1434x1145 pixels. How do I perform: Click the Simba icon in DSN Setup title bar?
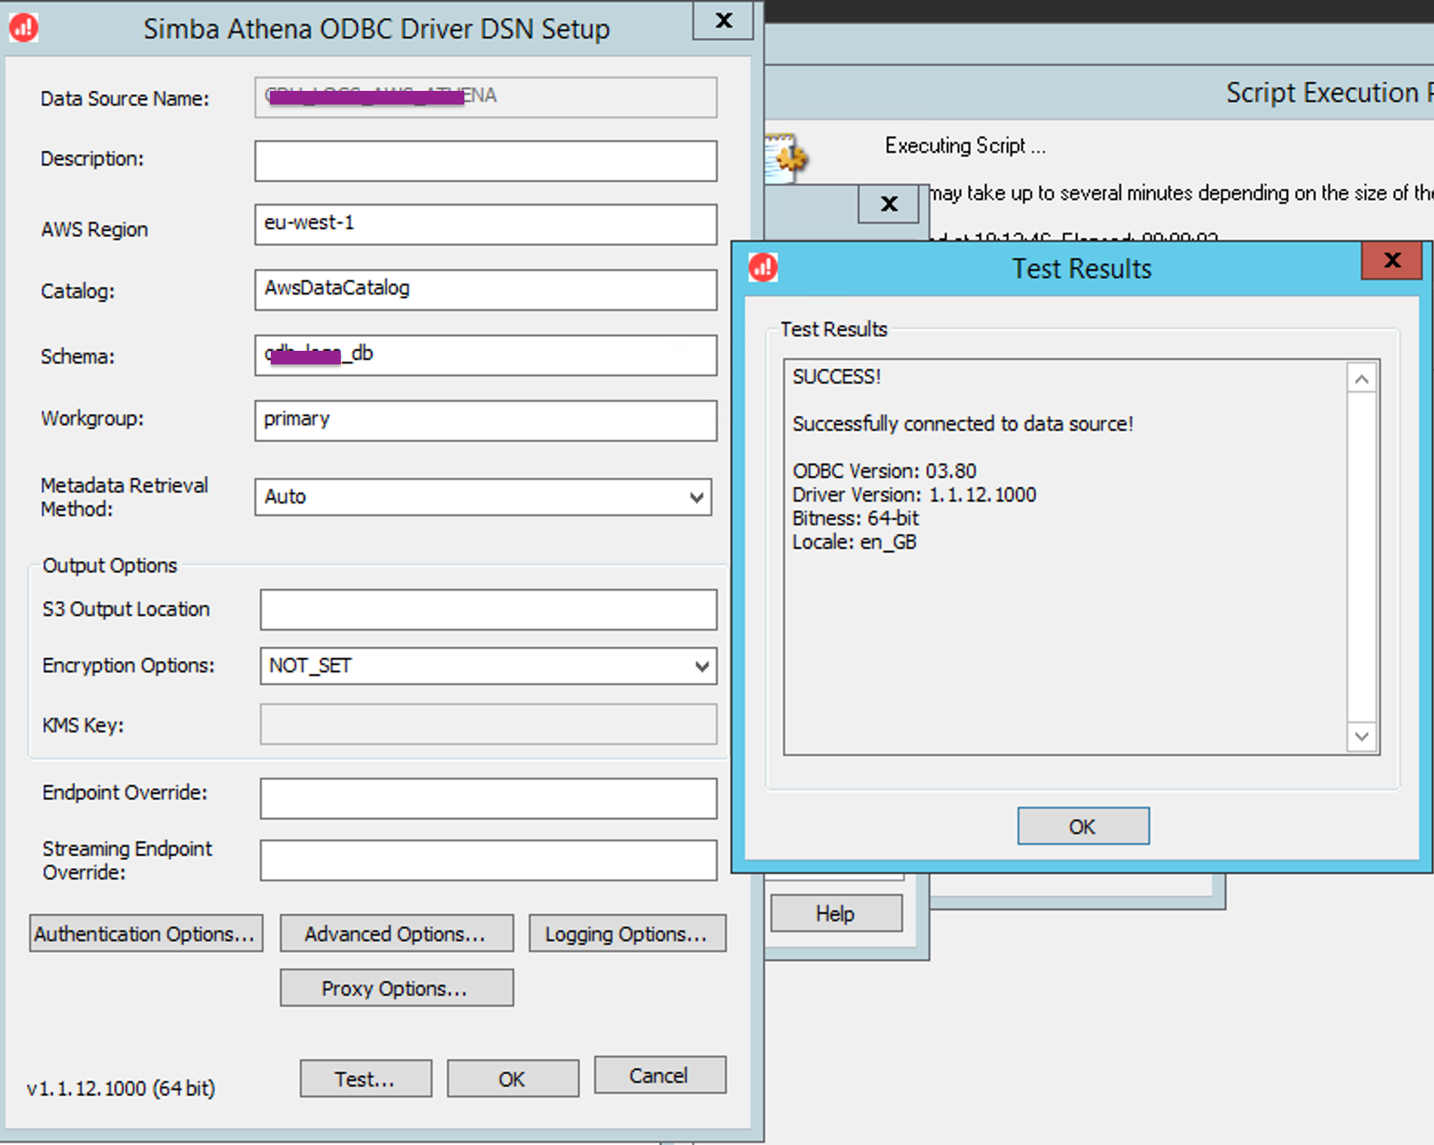point(24,28)
